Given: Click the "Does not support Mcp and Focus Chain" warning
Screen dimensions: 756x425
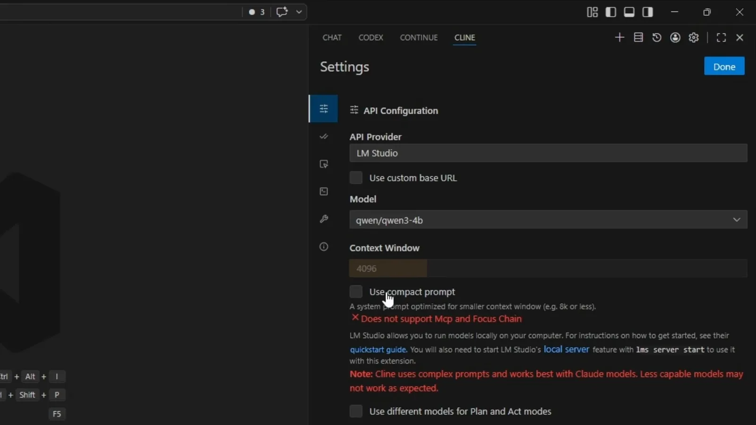Looking at the screenshot, I should pyautogui.click(x=441, y=319).
